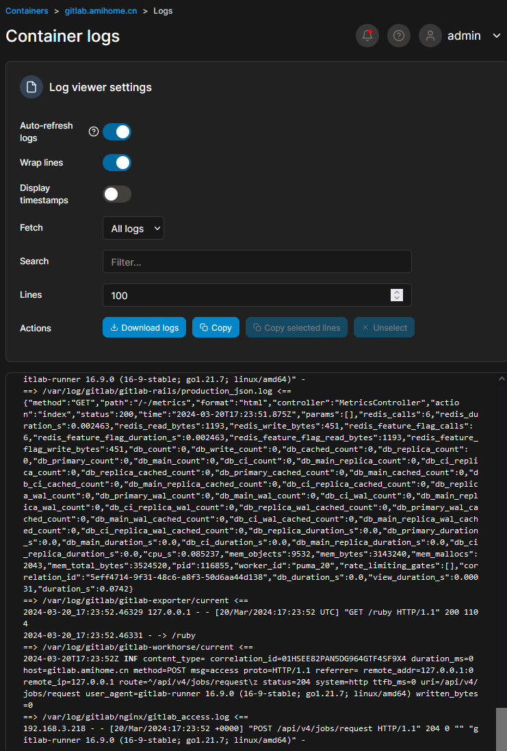The image size is (507, 751).
Task: Open the notifications bell icon
Action: pyautogui.click(x=367, y=36)
